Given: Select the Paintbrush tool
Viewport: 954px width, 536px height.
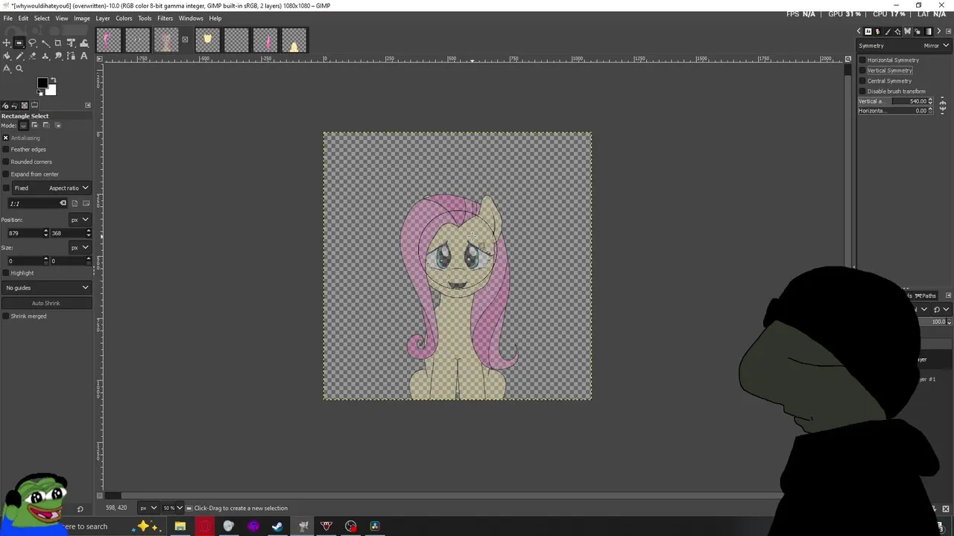Looking at the screenshot, I should [19, 56].
